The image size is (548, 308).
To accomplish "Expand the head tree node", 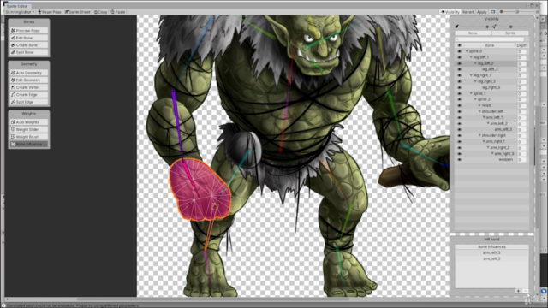I will tap(479, 105).
